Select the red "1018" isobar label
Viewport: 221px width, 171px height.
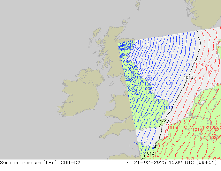pyautogui.click(x=214, y=84)
